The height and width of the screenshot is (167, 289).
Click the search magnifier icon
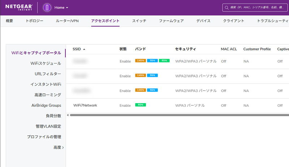click(x=227, y=8)
